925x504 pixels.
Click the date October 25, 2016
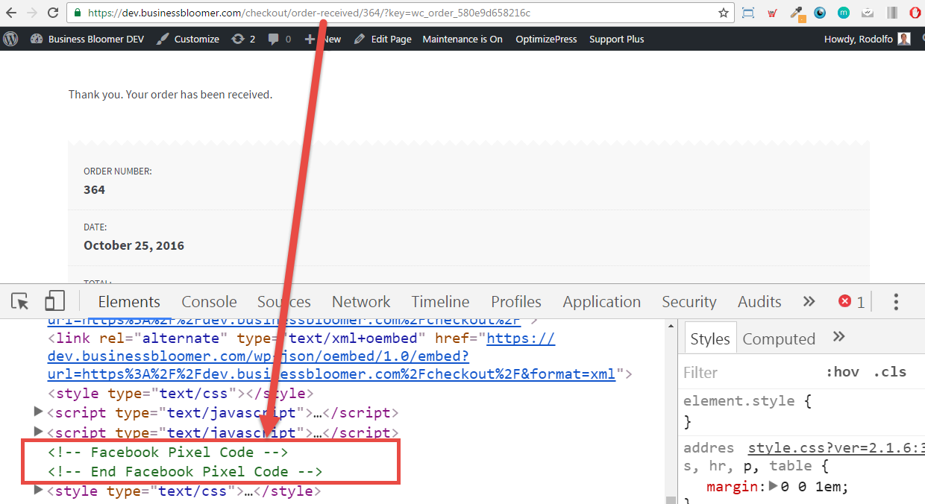[x=134, y=245]
